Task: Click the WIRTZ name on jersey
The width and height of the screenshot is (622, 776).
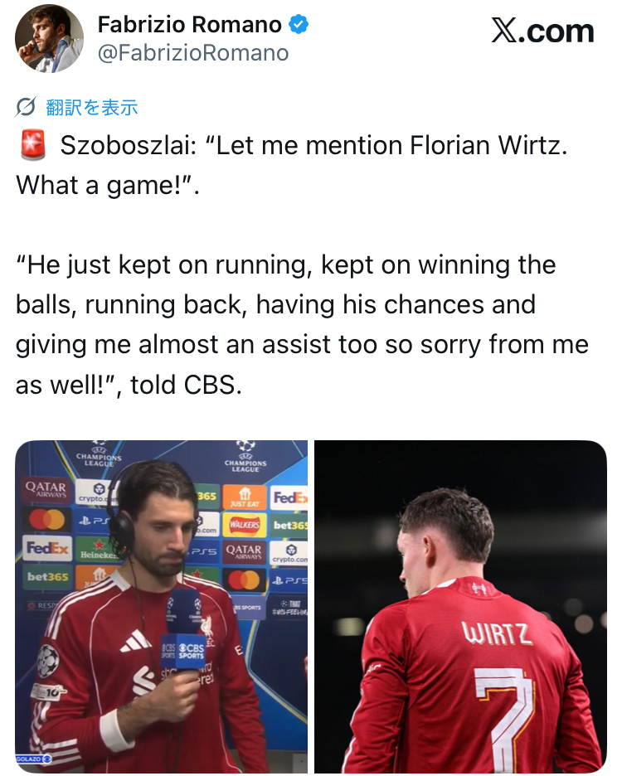Action: pos(498,633)
